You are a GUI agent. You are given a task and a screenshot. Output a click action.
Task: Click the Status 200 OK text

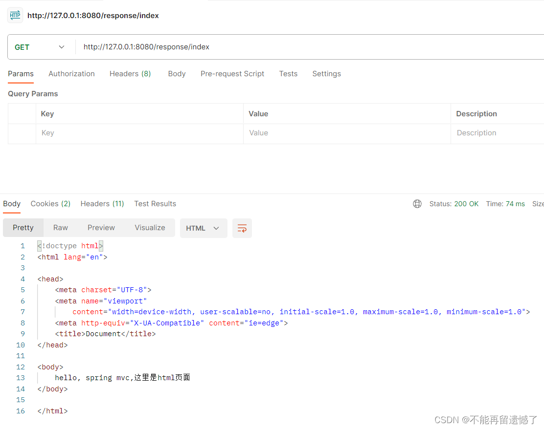(x=454, y=204)
